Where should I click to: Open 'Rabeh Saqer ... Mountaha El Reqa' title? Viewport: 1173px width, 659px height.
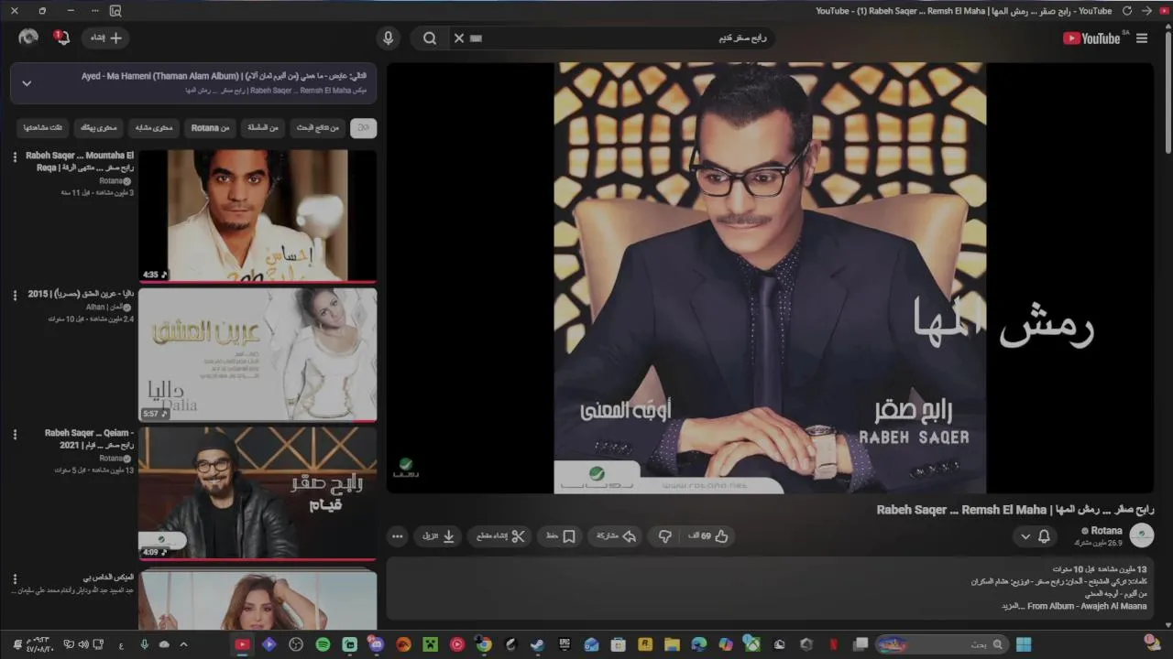click(80, 162)
